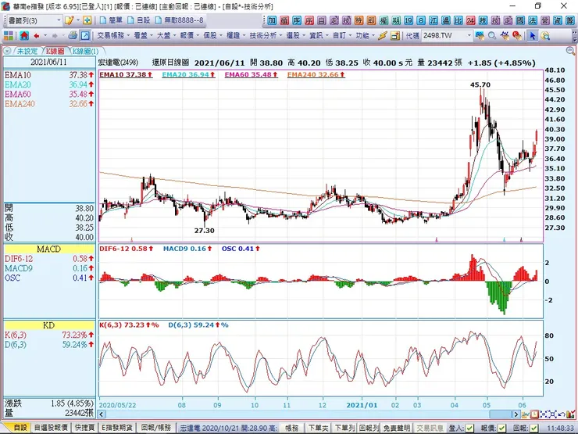Expand the 看盤 menu
Screen dimensions: 578x434
coord(143,36)
